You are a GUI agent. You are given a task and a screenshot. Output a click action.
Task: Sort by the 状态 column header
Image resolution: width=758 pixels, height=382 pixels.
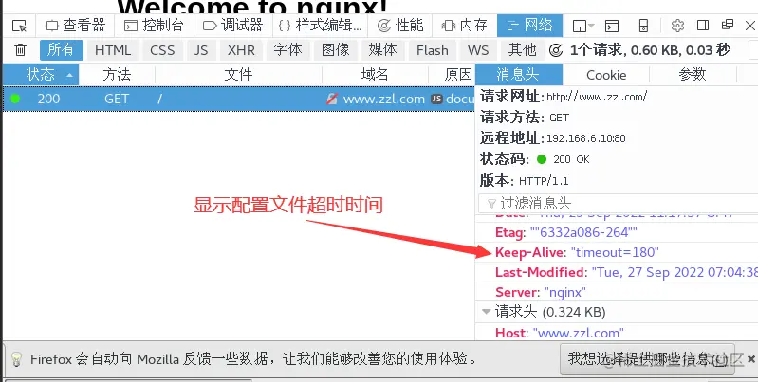41,74
